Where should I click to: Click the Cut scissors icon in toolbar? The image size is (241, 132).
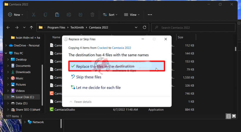tap(33, 15)
